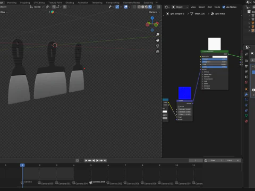Open the Modeling workspace tab

click(x=12, y=3)
